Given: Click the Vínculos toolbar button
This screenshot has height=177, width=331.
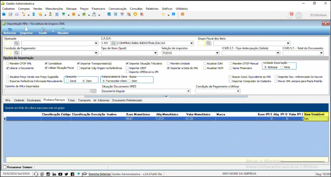Looking at the screenshot, I should (x=63, y=31).
